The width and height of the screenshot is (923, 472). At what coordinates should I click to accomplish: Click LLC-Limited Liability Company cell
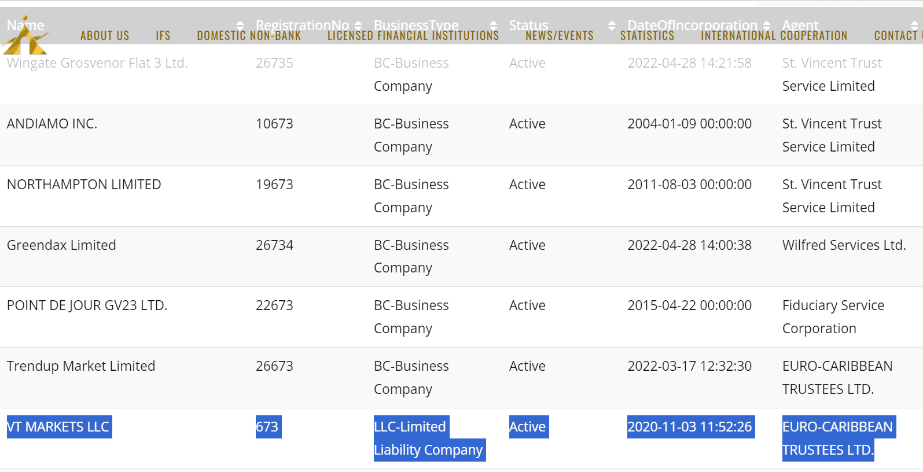tap(429, 438)
